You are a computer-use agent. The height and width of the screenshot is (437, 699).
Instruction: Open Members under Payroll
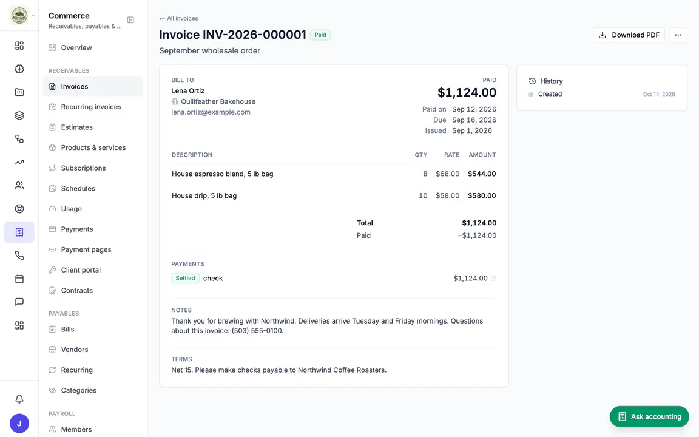coord(93,430)
